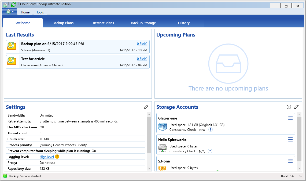Open the Glacier-one hamburger menu
This screenshot has width=306, height=181.
point(290,118)
